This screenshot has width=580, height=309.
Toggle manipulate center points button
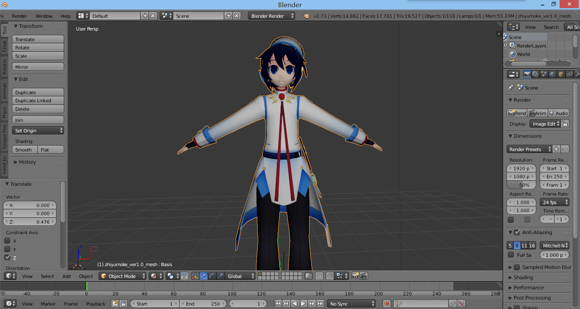pyautogui.click(x=184, y=276)
